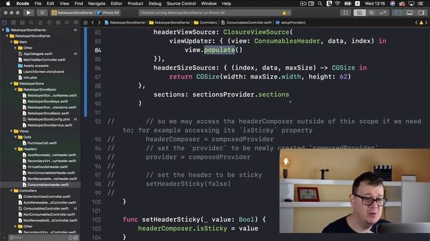The image size is (430, 241).
Task: Open the Source Control menu
Action: coord(181,3)
